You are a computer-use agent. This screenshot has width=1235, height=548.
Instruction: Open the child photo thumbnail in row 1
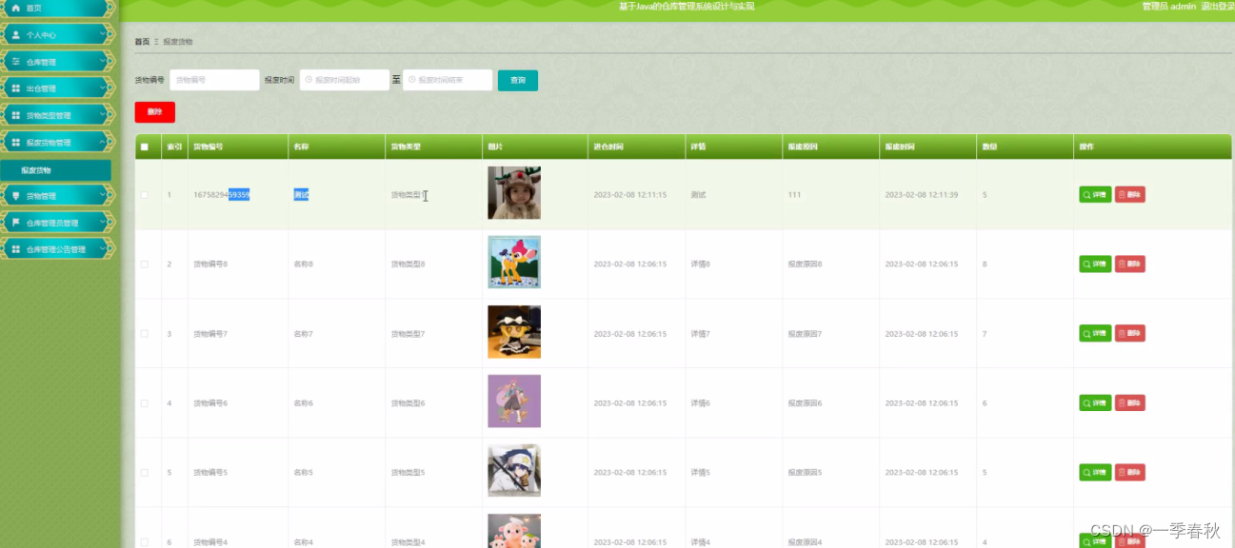[514, 193]
